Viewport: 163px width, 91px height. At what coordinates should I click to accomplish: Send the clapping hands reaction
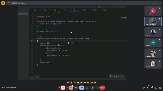click(78, 83)
